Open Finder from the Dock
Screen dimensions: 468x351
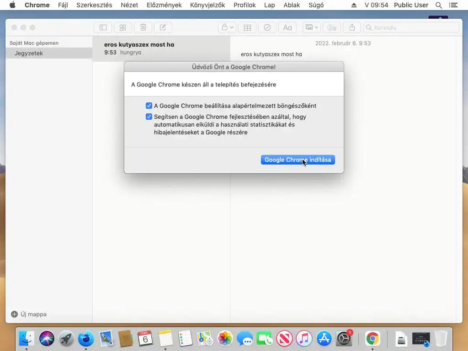click(27, 339)
